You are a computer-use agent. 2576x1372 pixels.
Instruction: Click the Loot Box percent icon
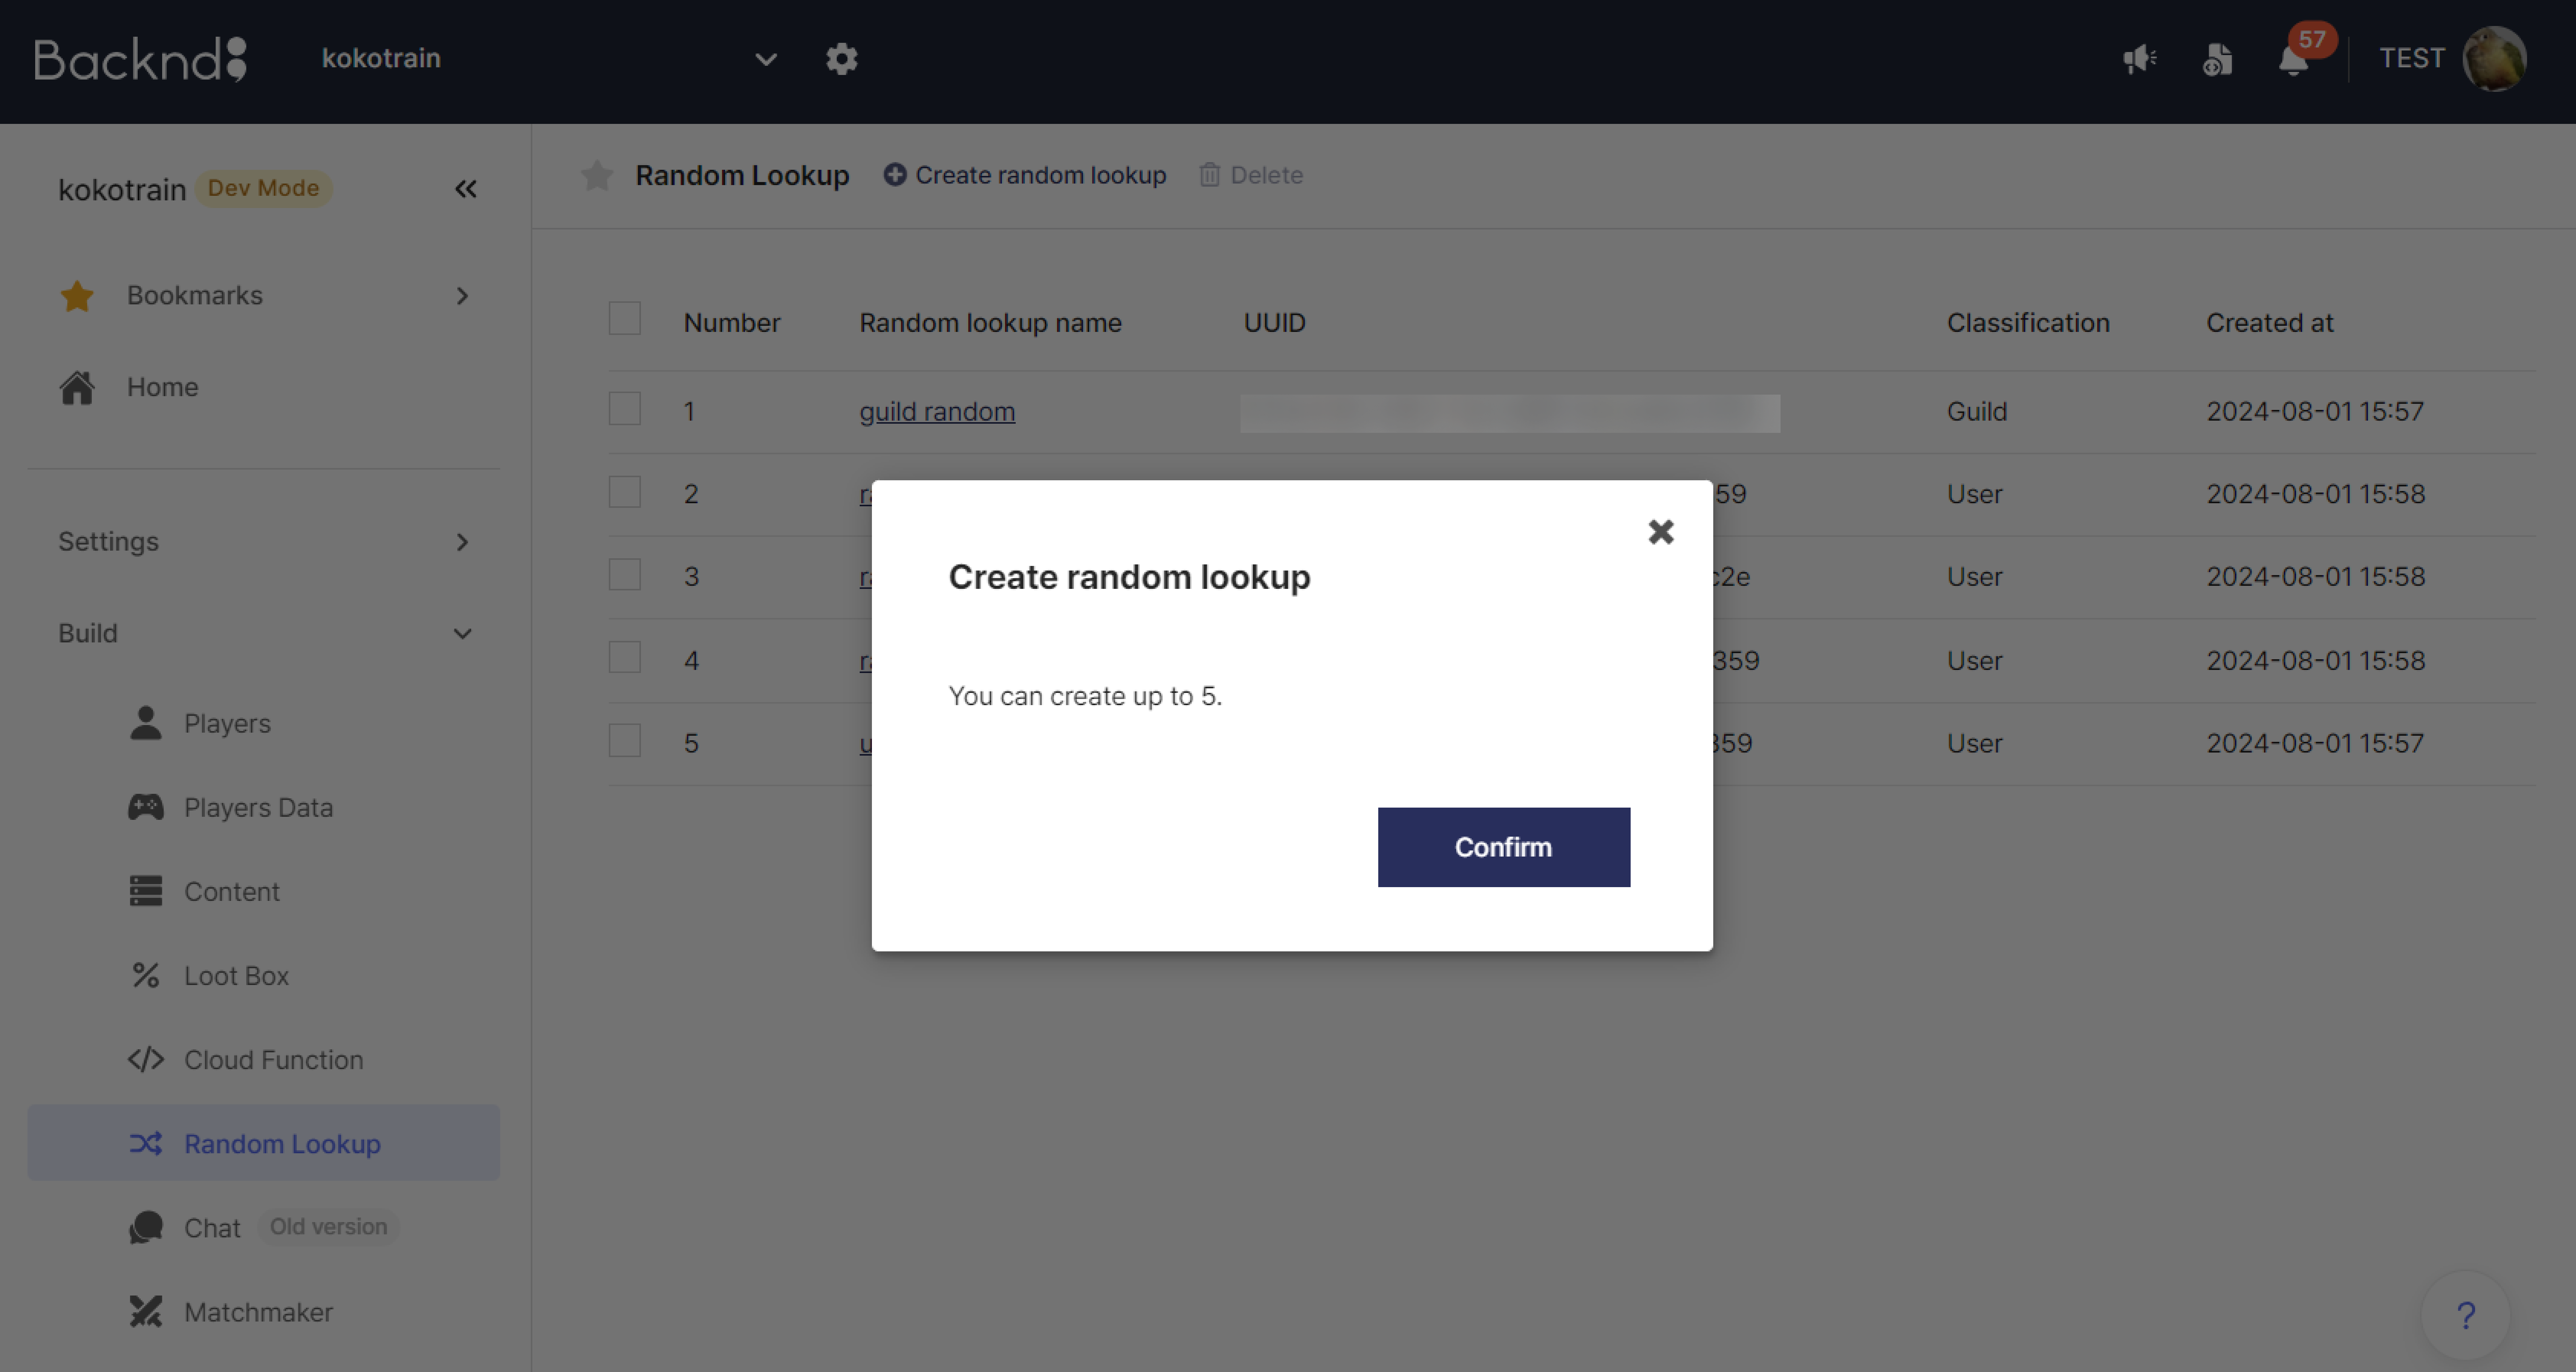[x=146, y=975]
